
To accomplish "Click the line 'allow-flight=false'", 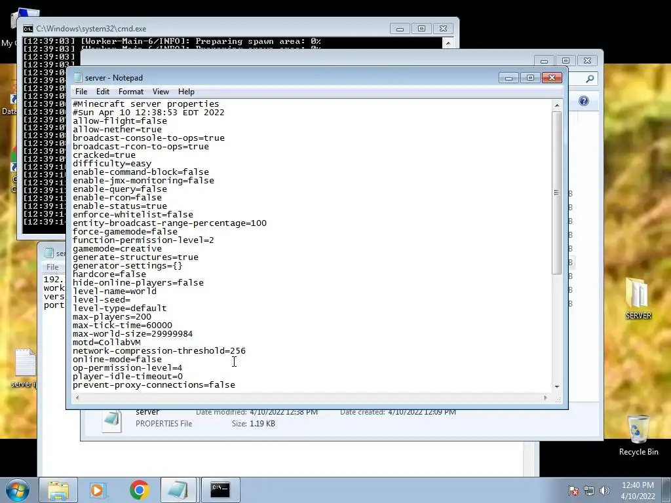I will coord(120,121).
